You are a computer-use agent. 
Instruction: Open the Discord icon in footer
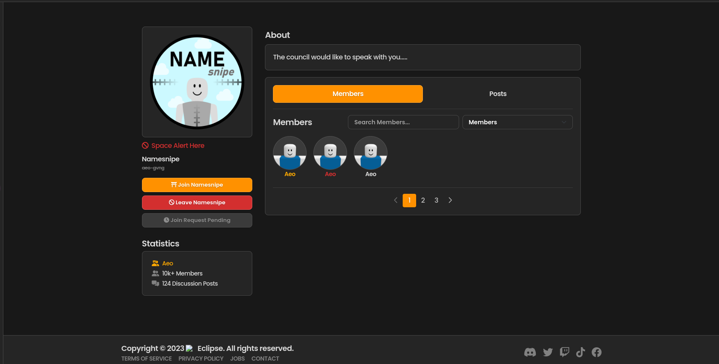530,352
